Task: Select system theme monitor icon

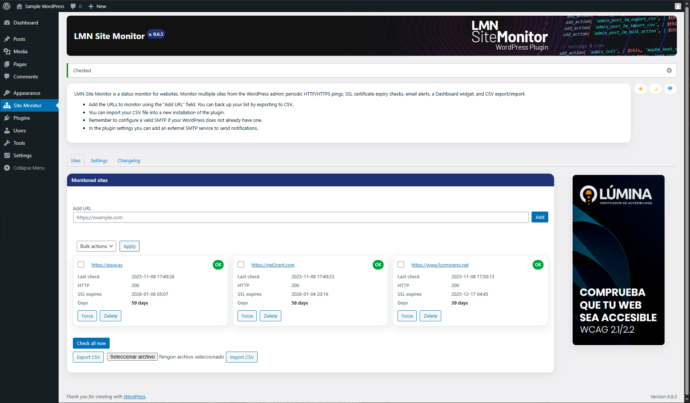Action: click(670, 89)
